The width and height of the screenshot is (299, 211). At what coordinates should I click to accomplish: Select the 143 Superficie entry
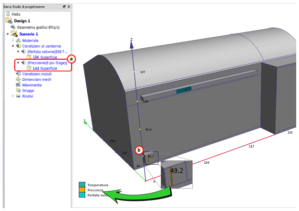click(45, 68)
